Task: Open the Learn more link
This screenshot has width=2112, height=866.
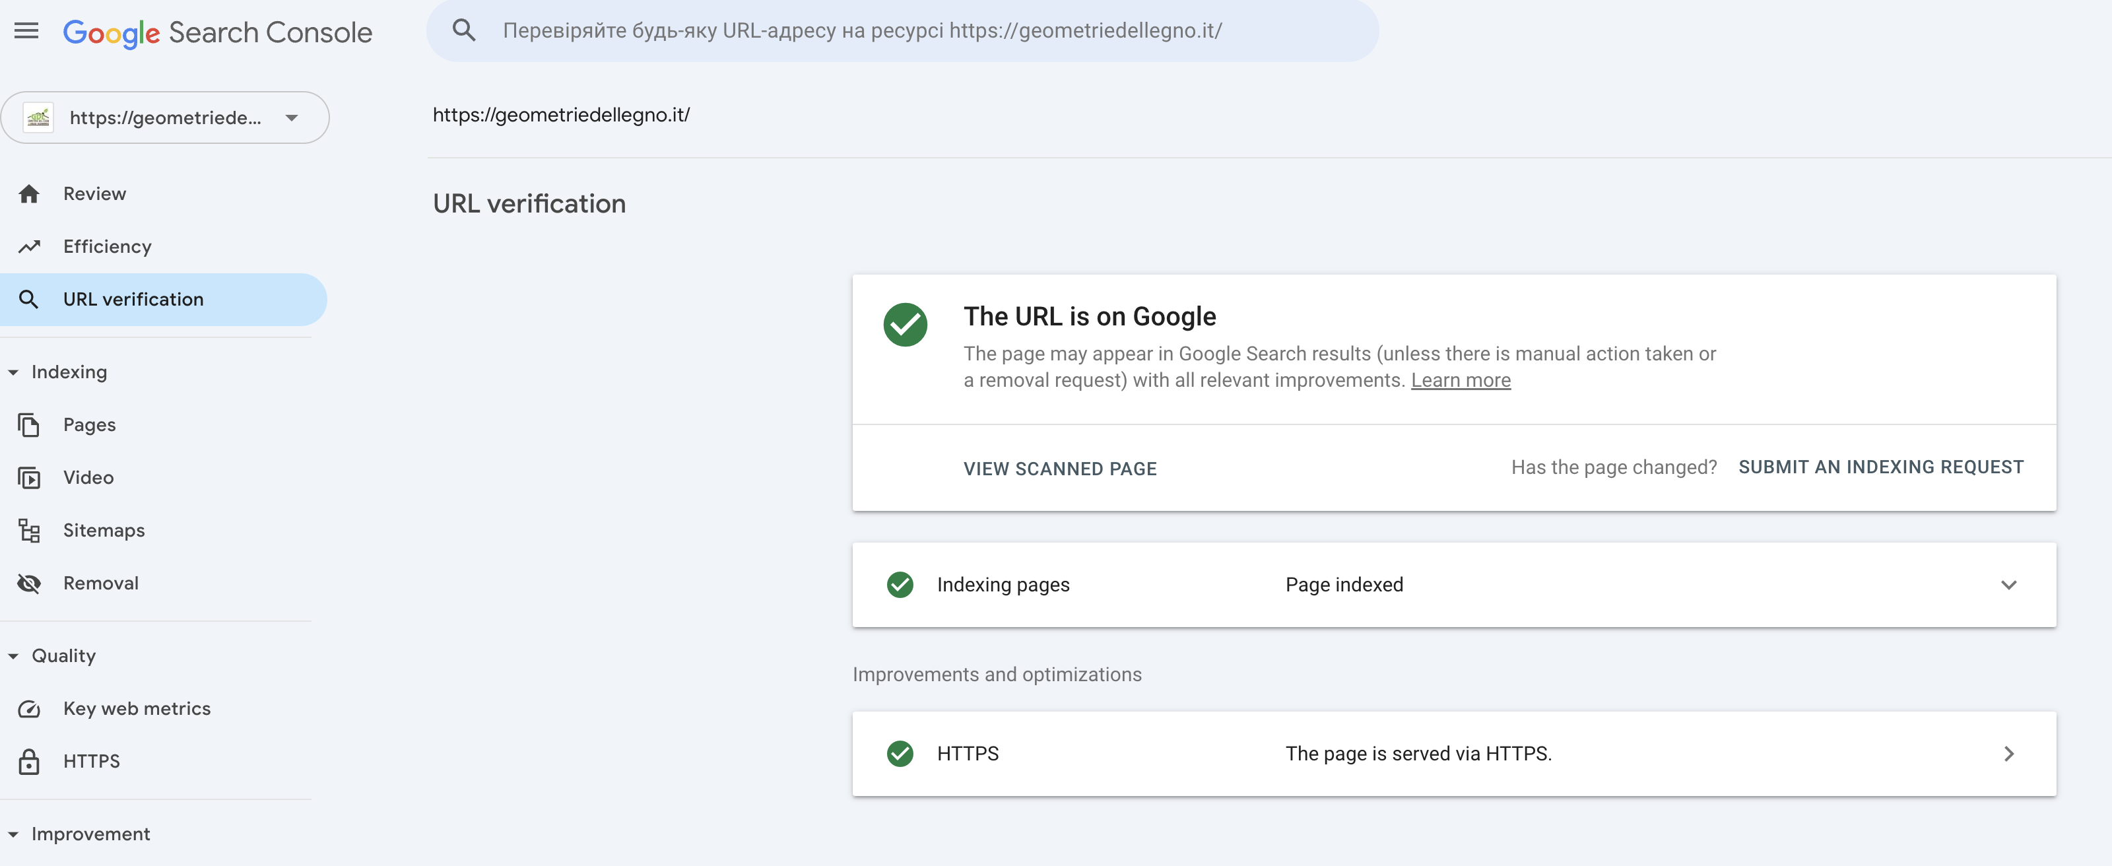Action: 1460,380
